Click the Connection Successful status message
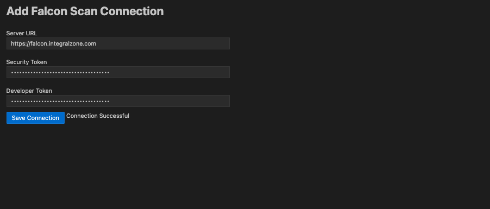 pyautogui.click(x=98, y=116)
